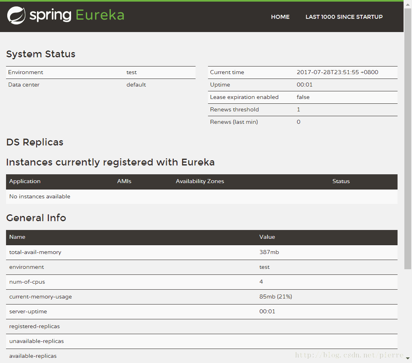Select the total-avail-memory row name
The width and height of the screenshot is (412, 363).
coord(35,252)
